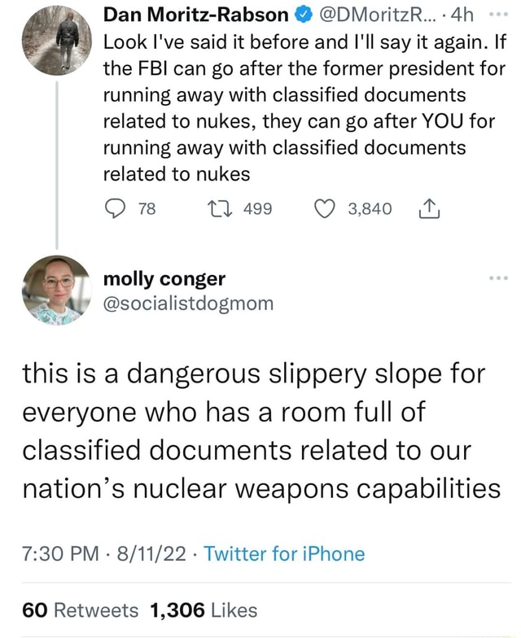
Task: View the 1,306 Likes list
Action: [x=204, y=610]
